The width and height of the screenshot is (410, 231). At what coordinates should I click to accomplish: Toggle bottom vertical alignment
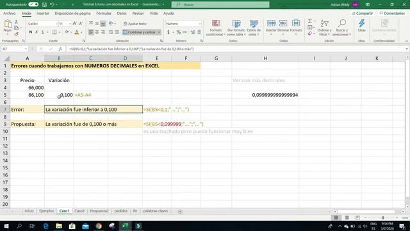(103, 24)
